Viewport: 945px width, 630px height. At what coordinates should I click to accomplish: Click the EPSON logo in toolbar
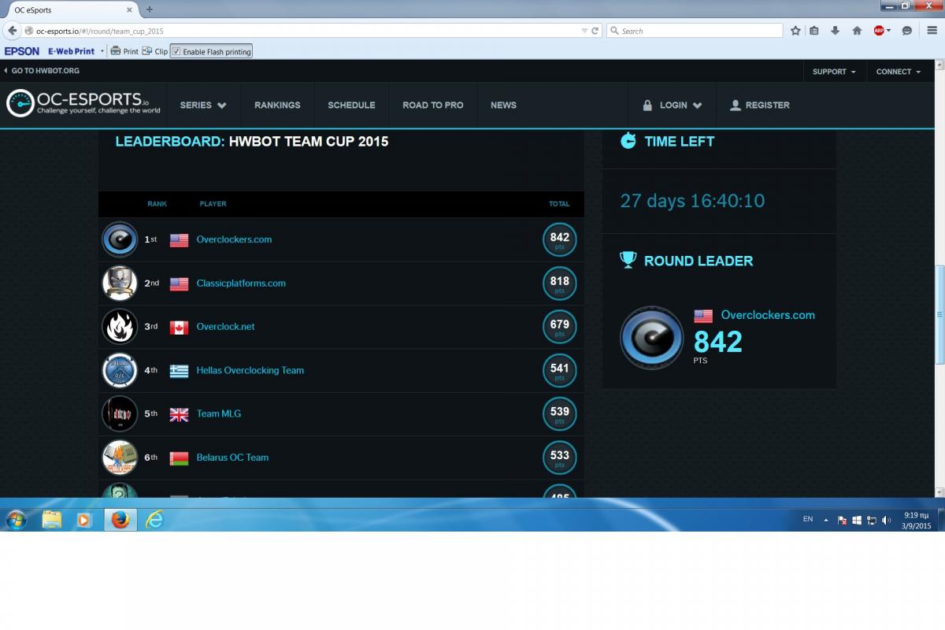click(21, 51)
